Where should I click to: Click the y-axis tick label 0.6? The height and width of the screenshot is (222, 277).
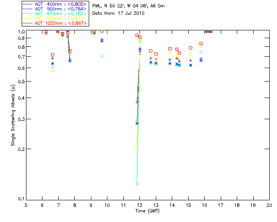click(x=21, y=68)
